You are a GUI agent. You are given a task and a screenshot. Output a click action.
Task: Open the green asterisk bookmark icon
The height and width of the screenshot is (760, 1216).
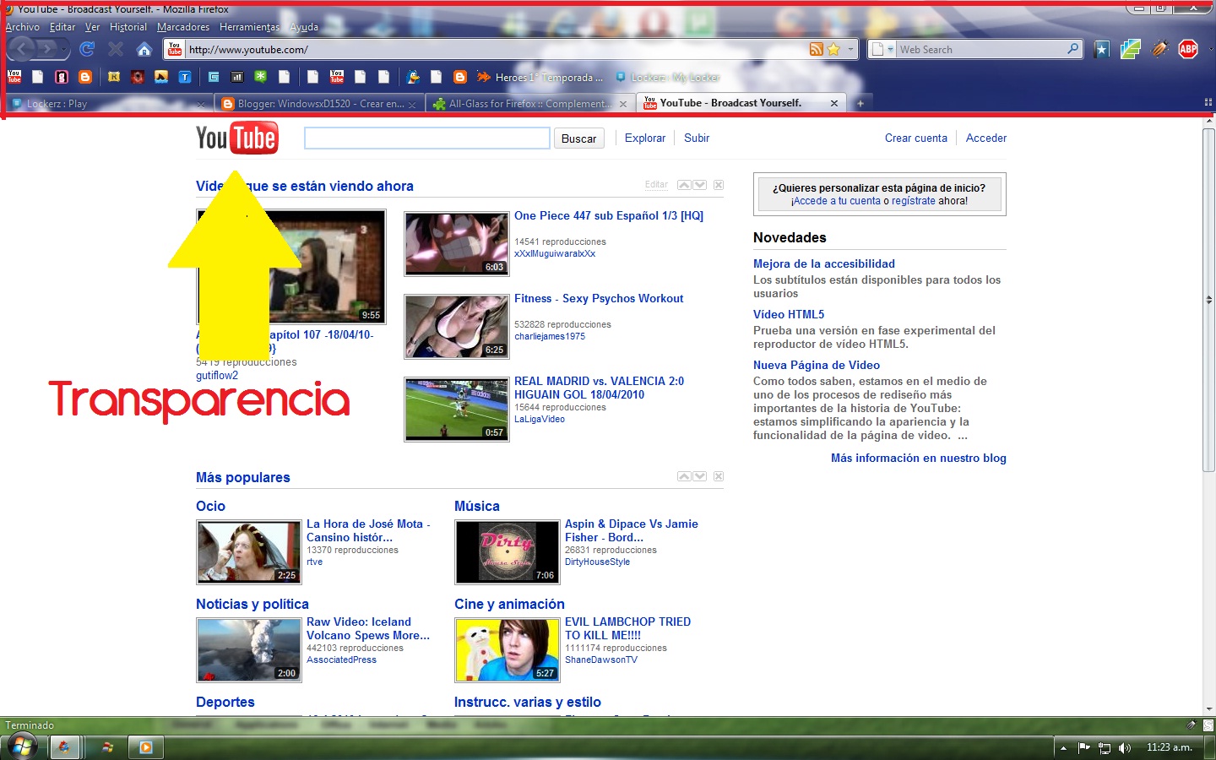point(261,77)
